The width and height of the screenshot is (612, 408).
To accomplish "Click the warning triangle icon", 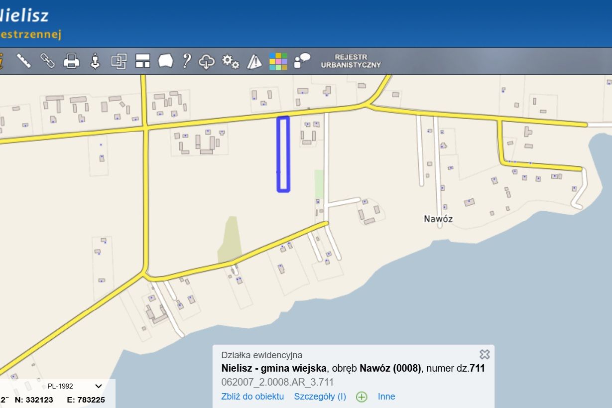I will [254, 61].
